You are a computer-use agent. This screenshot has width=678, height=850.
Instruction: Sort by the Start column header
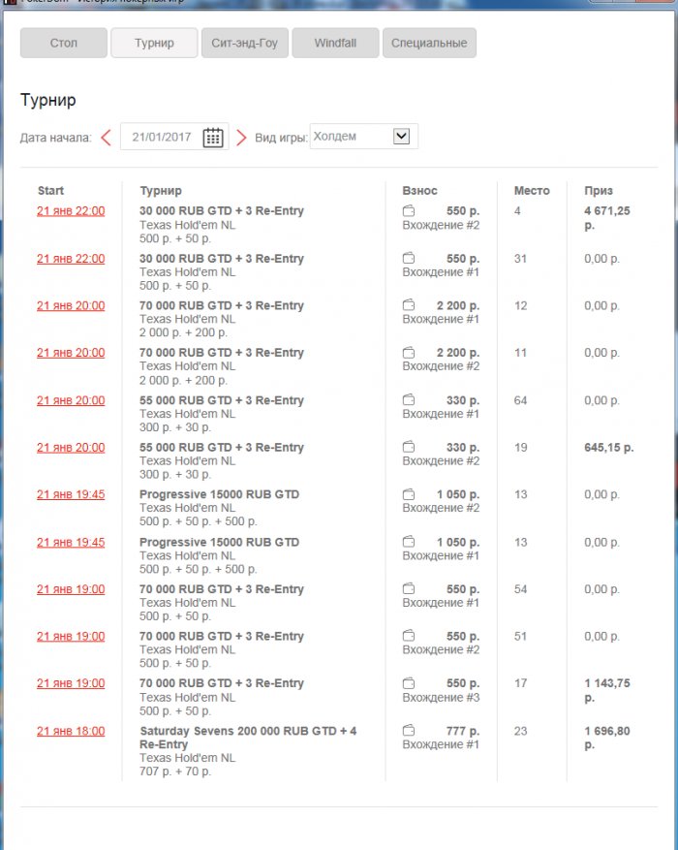pos(50,191)
